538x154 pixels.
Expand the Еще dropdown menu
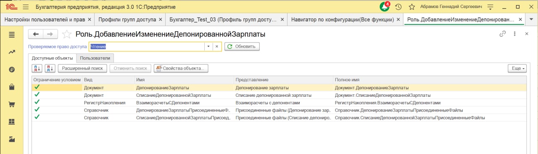pyautogui.click(x=517, y=68)
